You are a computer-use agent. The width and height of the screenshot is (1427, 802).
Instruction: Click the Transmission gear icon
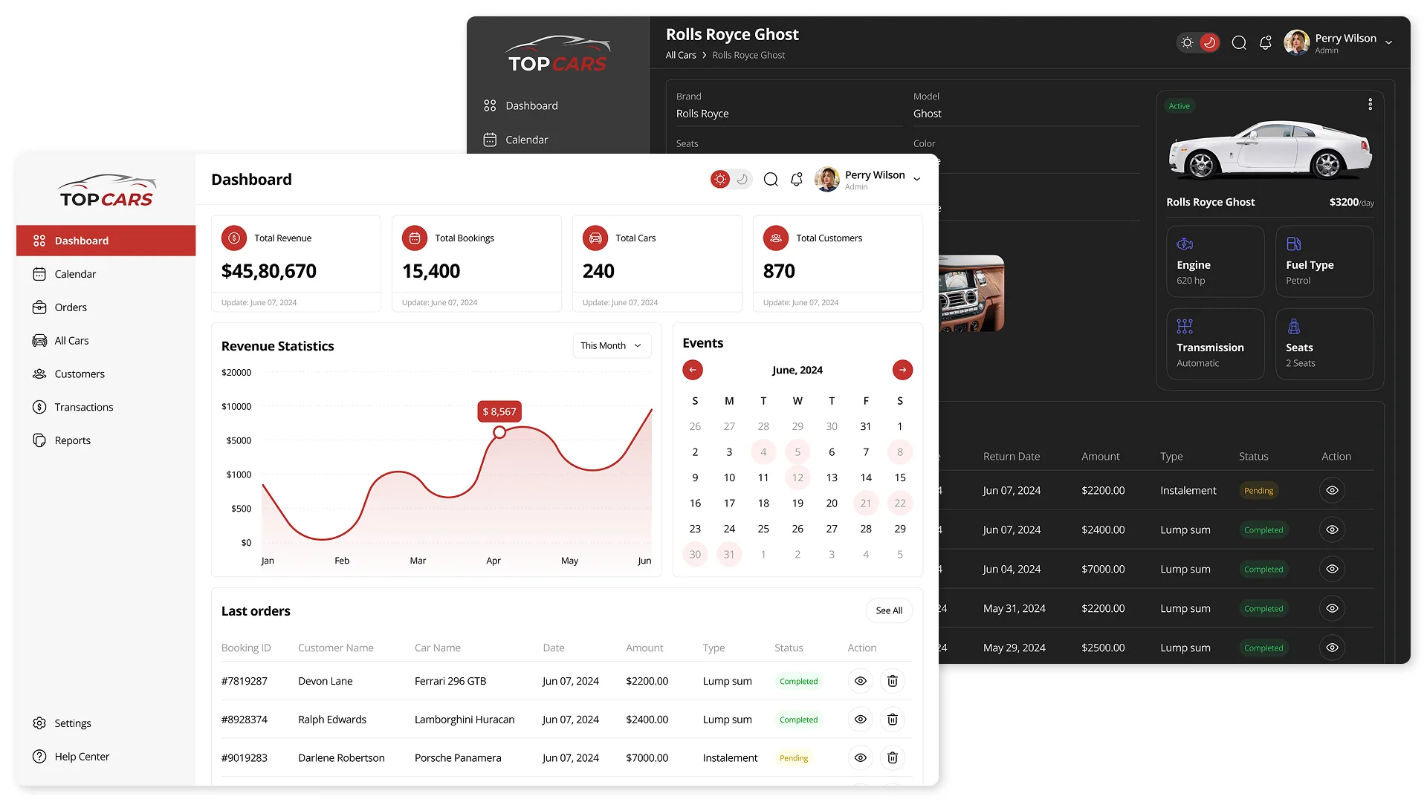point(1185,327)
